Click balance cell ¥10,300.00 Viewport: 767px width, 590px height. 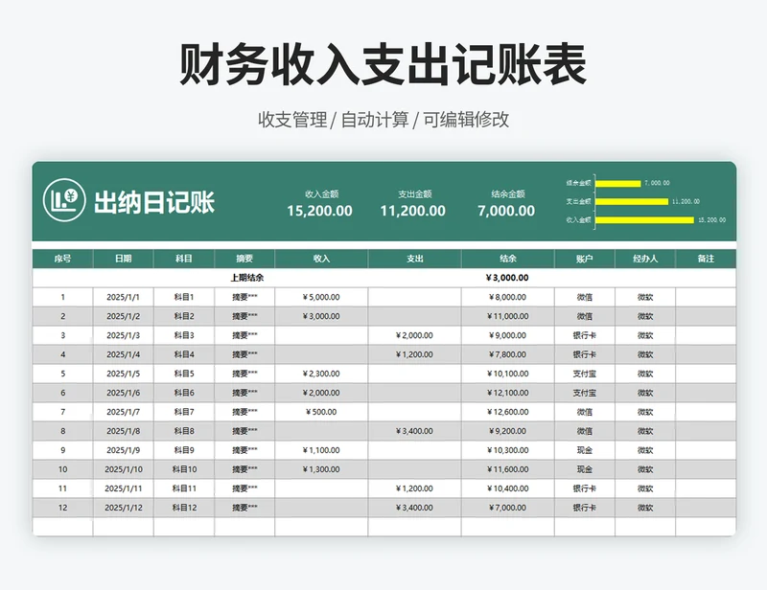pos(508,450)
